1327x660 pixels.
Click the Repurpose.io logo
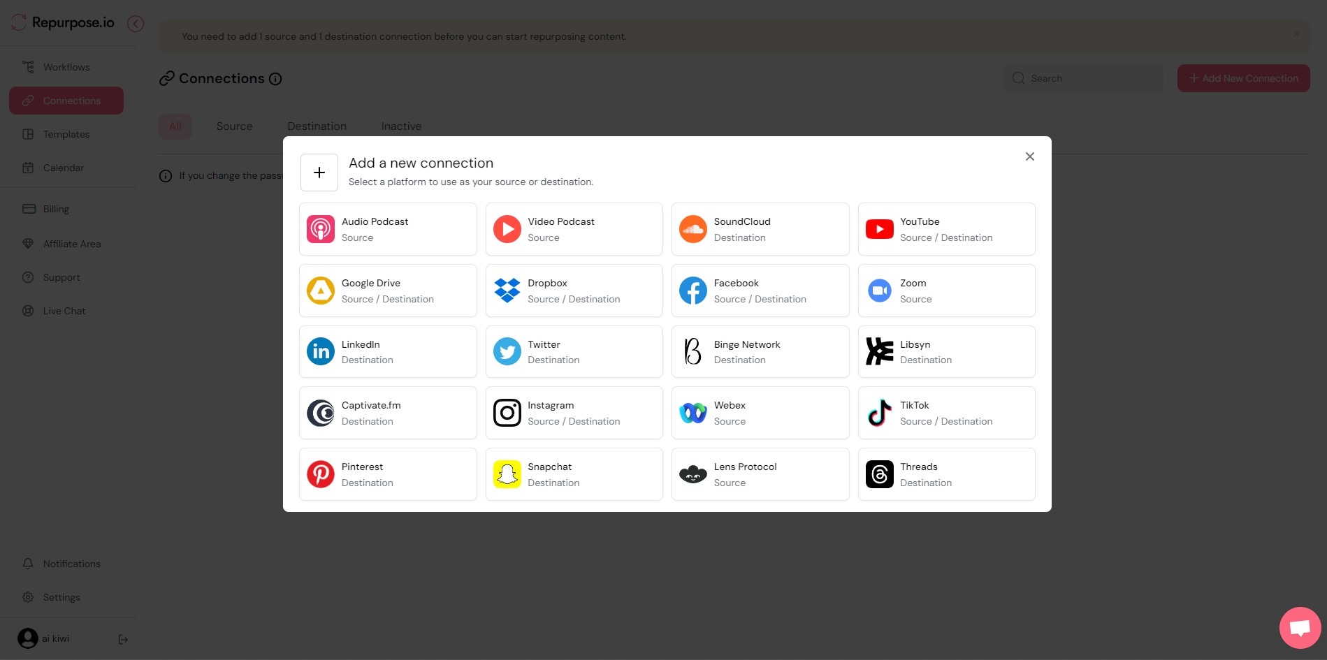pos(63,23)
